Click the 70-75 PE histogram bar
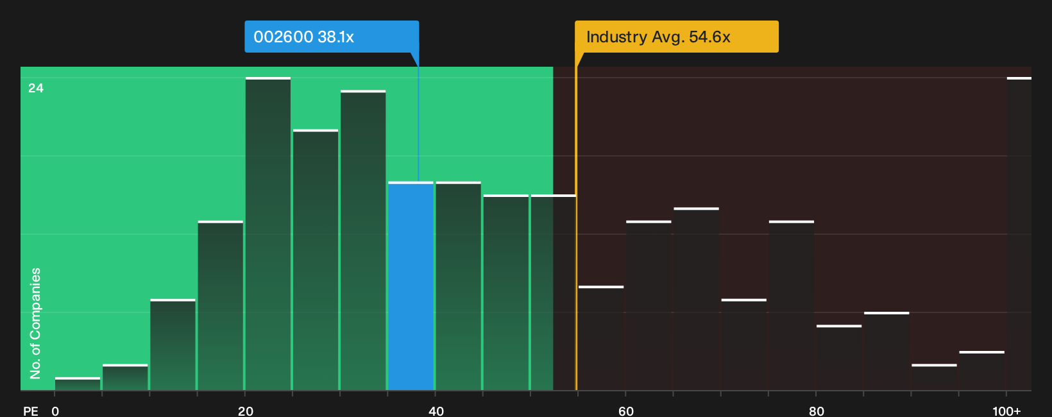Viewport: 1052px width, 417px height. point(744,345)
